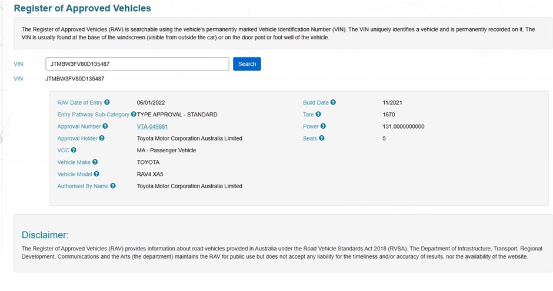Screen dimensions: 553x291
Task: Click the RAV4 XA5 vehicle model value
Action: pyautogui.click(x=151, y=174)
